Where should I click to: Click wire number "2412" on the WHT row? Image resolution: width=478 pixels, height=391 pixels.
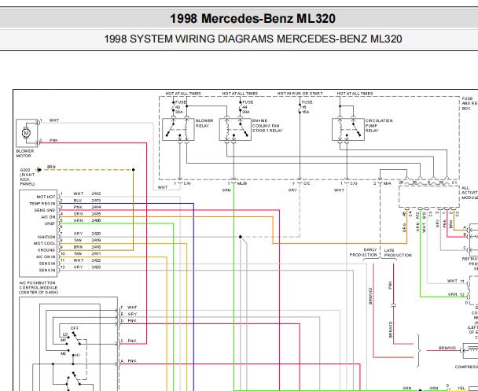click(96, 194)
